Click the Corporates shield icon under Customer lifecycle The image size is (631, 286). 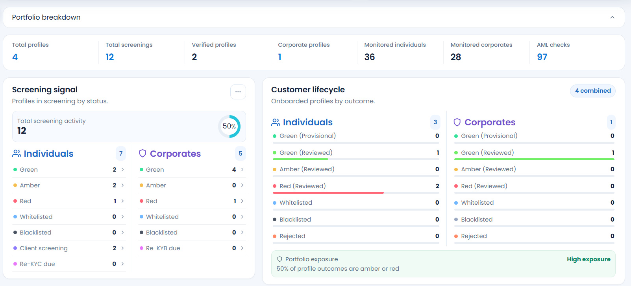[x=457, y=122]
